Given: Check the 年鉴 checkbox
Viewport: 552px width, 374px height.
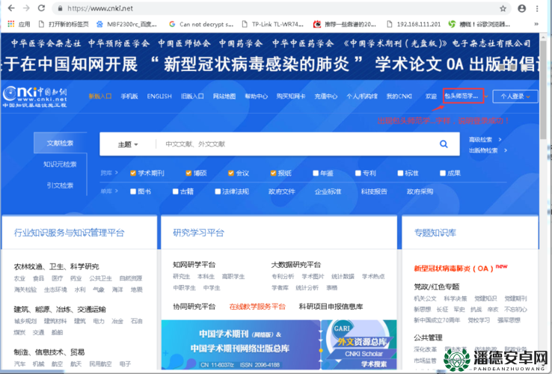Looking at the screenshot, I should click(x=316, y=173).
